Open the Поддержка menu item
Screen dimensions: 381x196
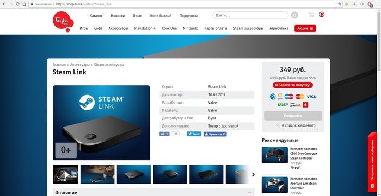188,16
